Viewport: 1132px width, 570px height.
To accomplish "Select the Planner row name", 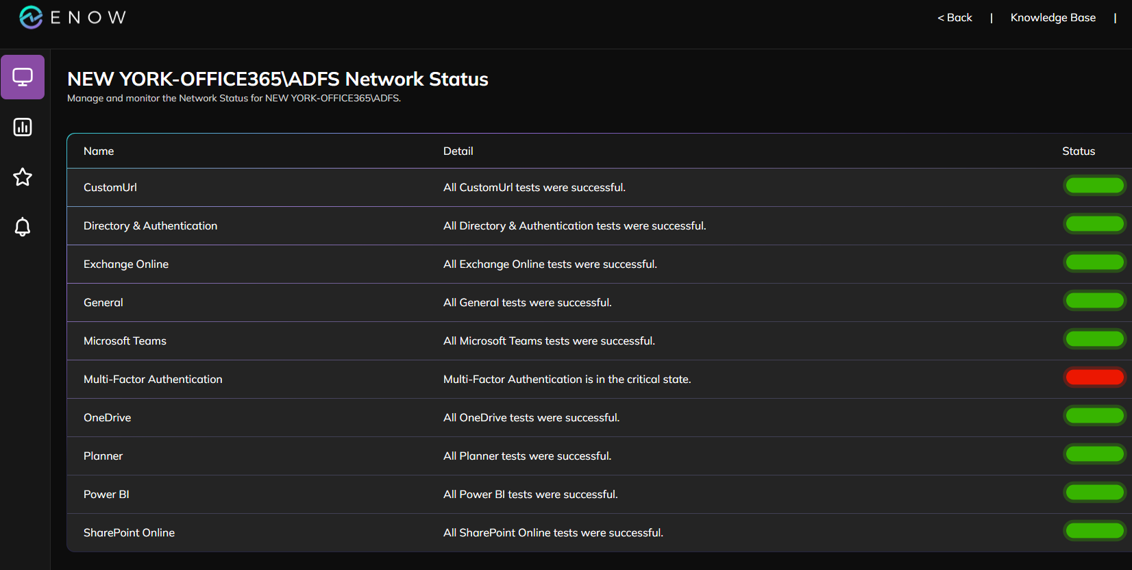I will tap(103, 456).
